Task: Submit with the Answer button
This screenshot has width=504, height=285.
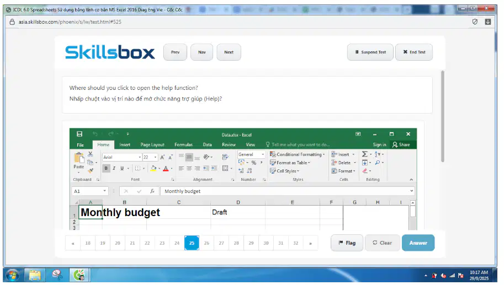Action: click(x=418, y=243)
